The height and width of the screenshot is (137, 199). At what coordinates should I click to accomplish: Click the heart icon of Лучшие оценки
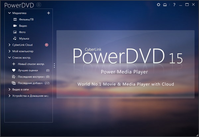tap(14, 70)
